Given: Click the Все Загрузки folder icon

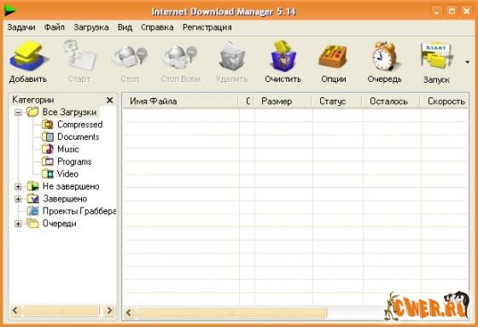Looking at the screenshot, I should tap(32, 112).
